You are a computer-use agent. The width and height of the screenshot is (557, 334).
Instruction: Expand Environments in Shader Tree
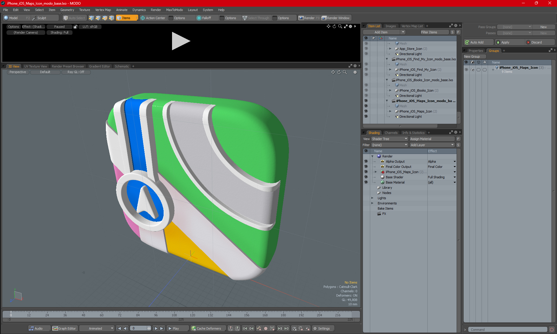tap(372, 203)
